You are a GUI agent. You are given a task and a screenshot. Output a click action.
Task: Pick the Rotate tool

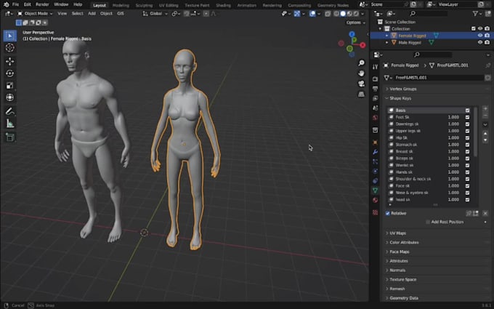pyautogui.click(x=9, y=73)
